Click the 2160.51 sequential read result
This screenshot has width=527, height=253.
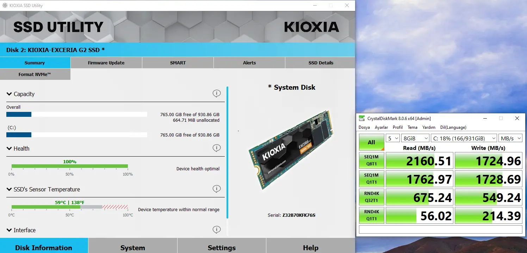coord(420,161)
